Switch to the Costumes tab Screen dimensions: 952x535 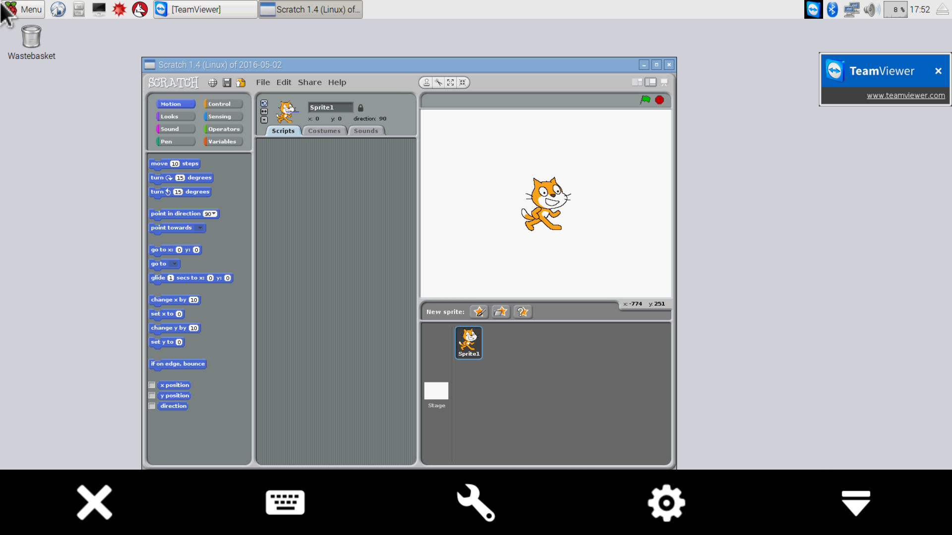pos(324,131)
